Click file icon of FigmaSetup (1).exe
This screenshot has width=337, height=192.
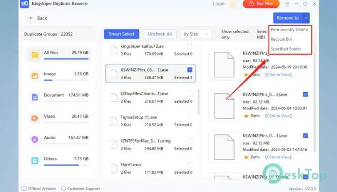pyautogui.click(x=114, y=121)
